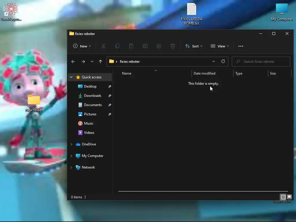Click the pin icon beside Downloads
The image size is (296, 222).
pos(110,96)
